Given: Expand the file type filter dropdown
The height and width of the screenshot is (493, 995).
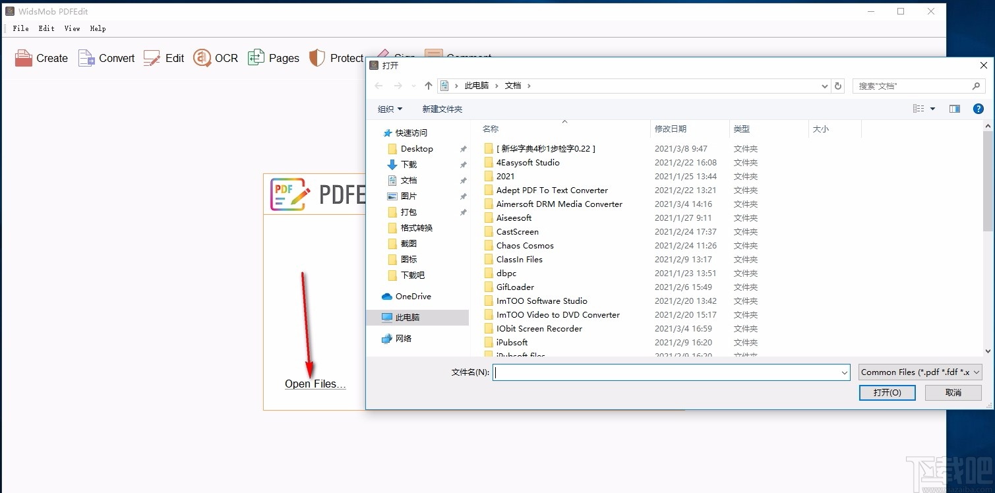Looking at the screenshot, I should (975, 372).
